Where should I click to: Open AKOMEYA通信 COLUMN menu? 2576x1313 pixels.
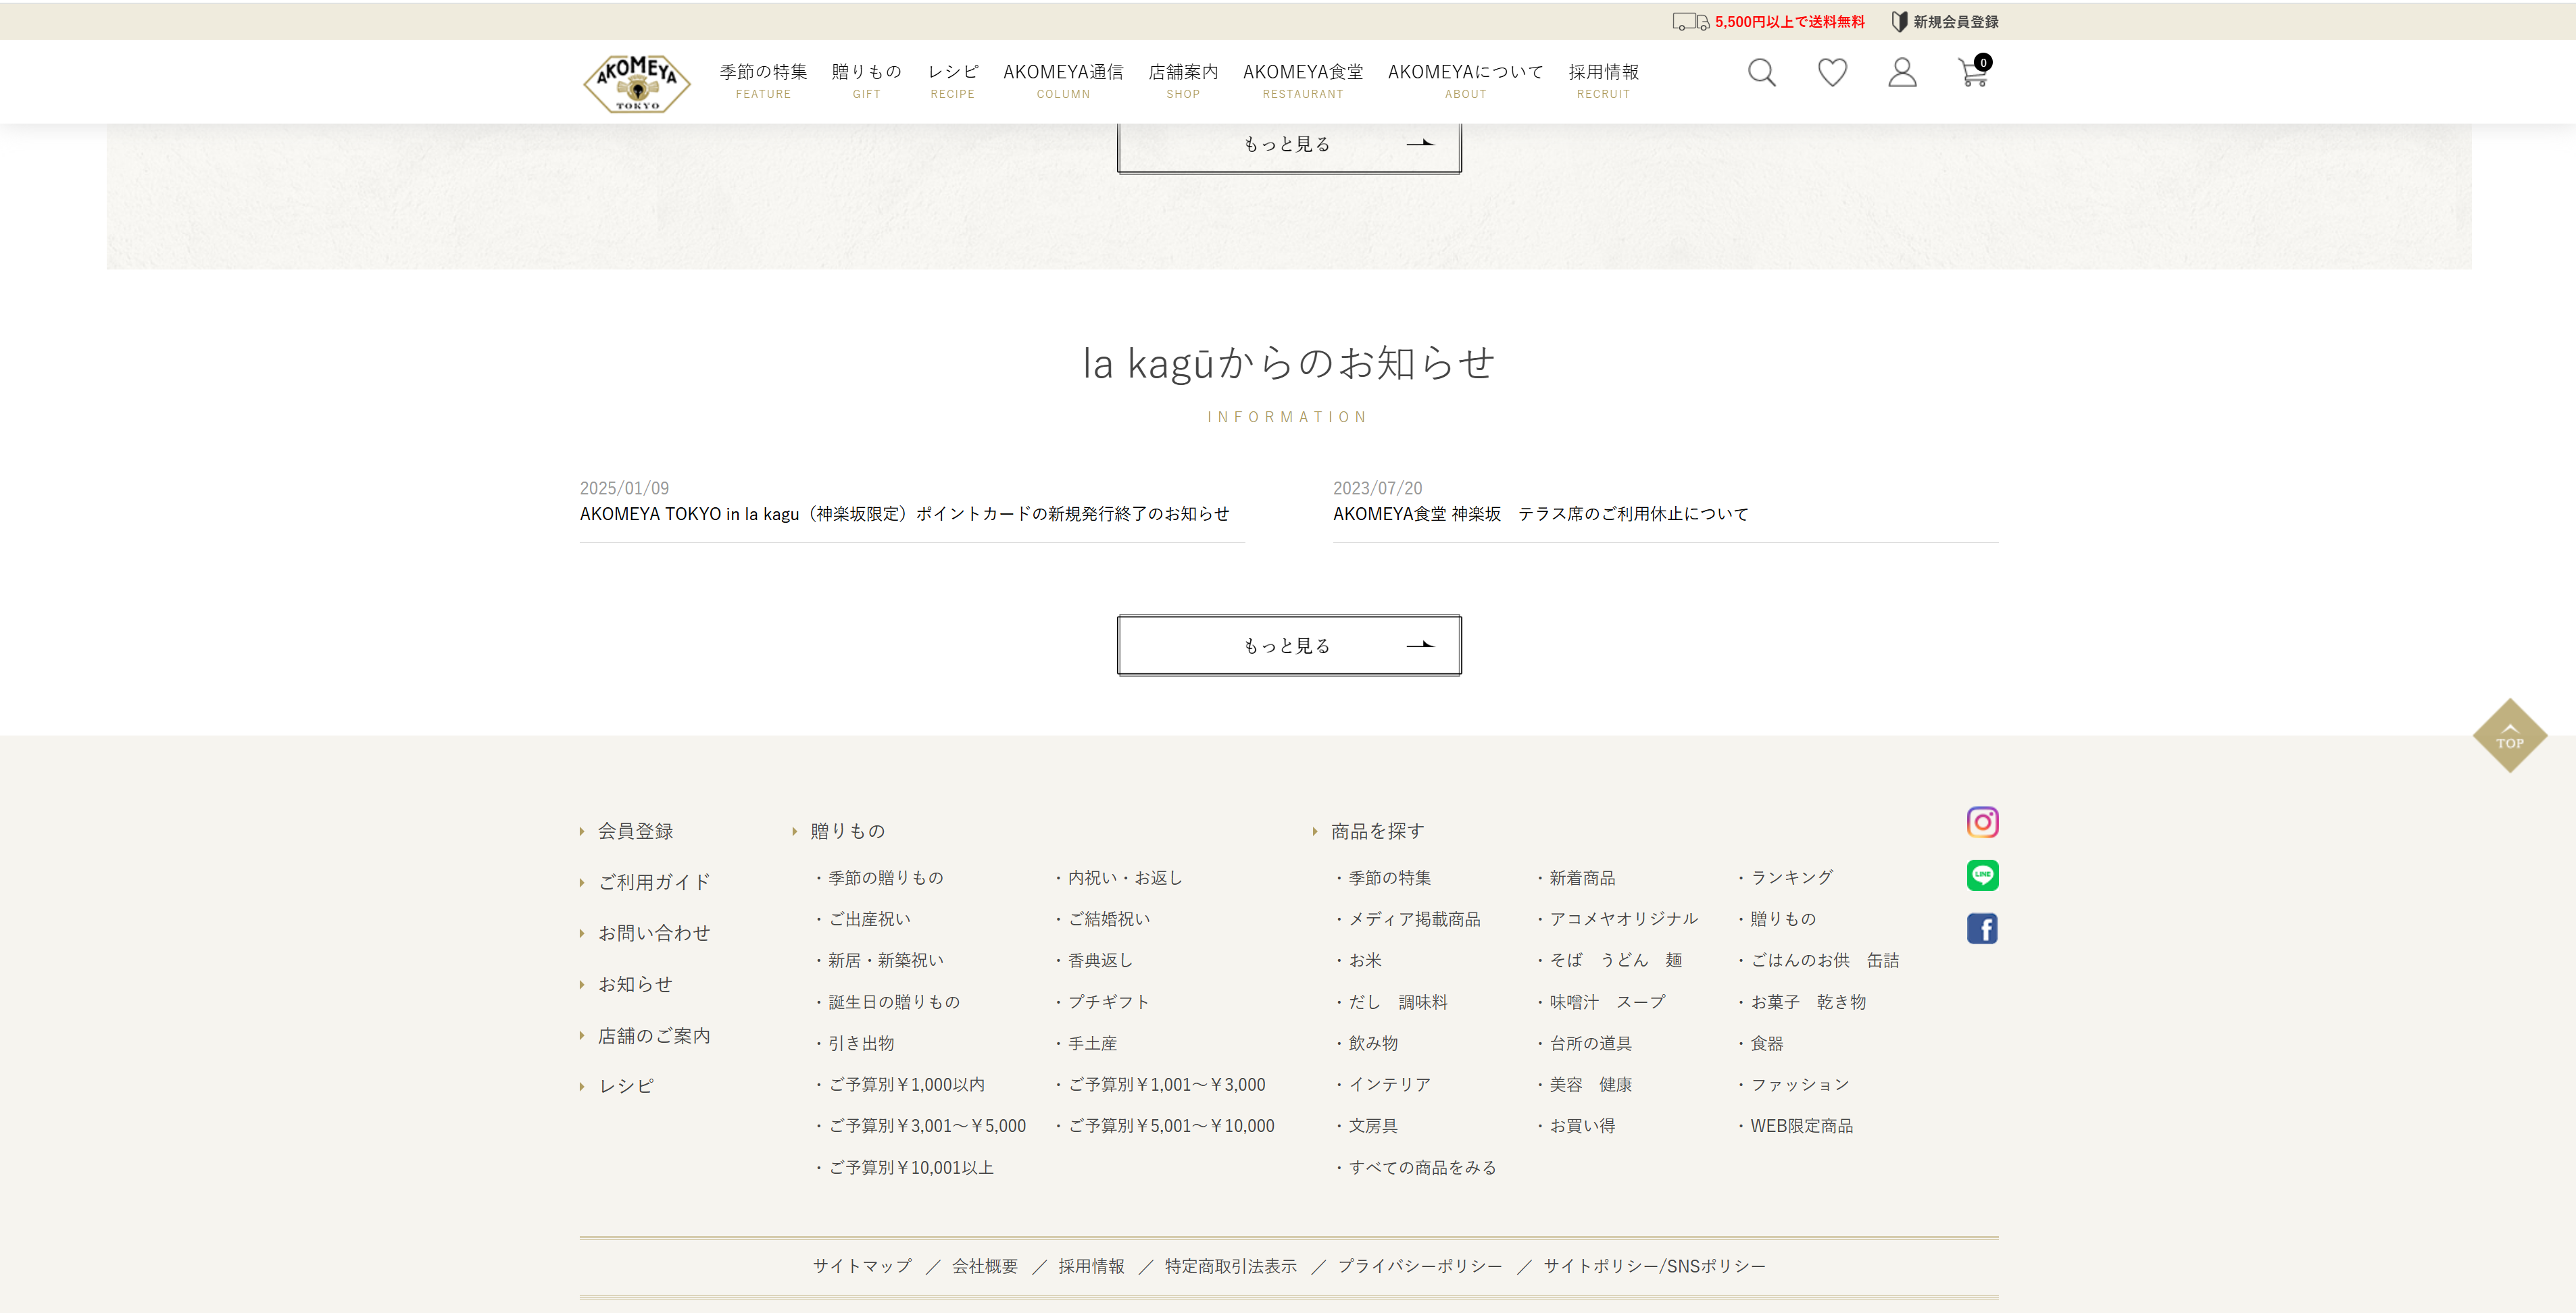tap(1063, 80)
